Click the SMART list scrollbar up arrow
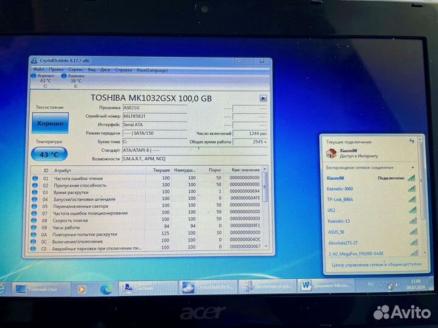Screen dimensions: 438x328 click(x=265, y=169)
